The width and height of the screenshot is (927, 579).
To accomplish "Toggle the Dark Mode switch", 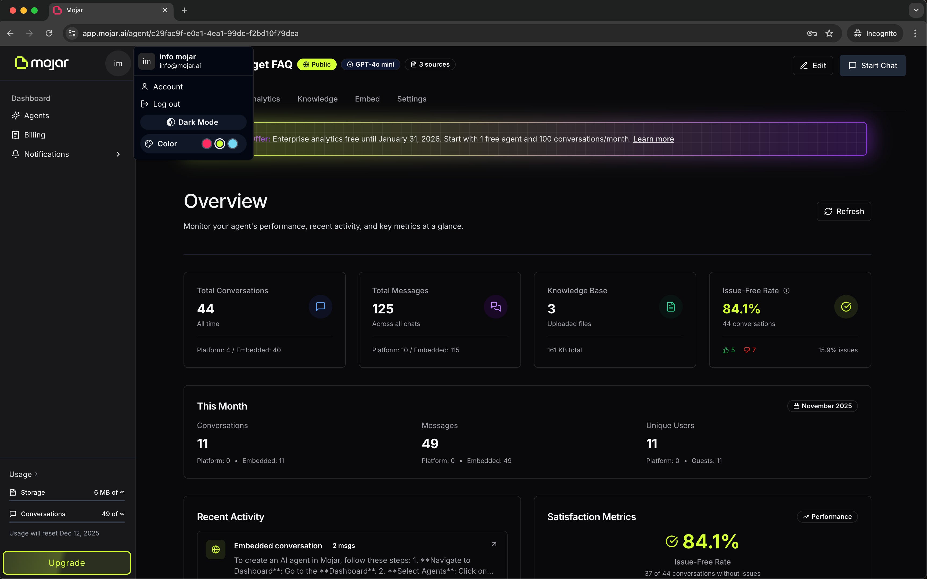I will tap(193, 122).
